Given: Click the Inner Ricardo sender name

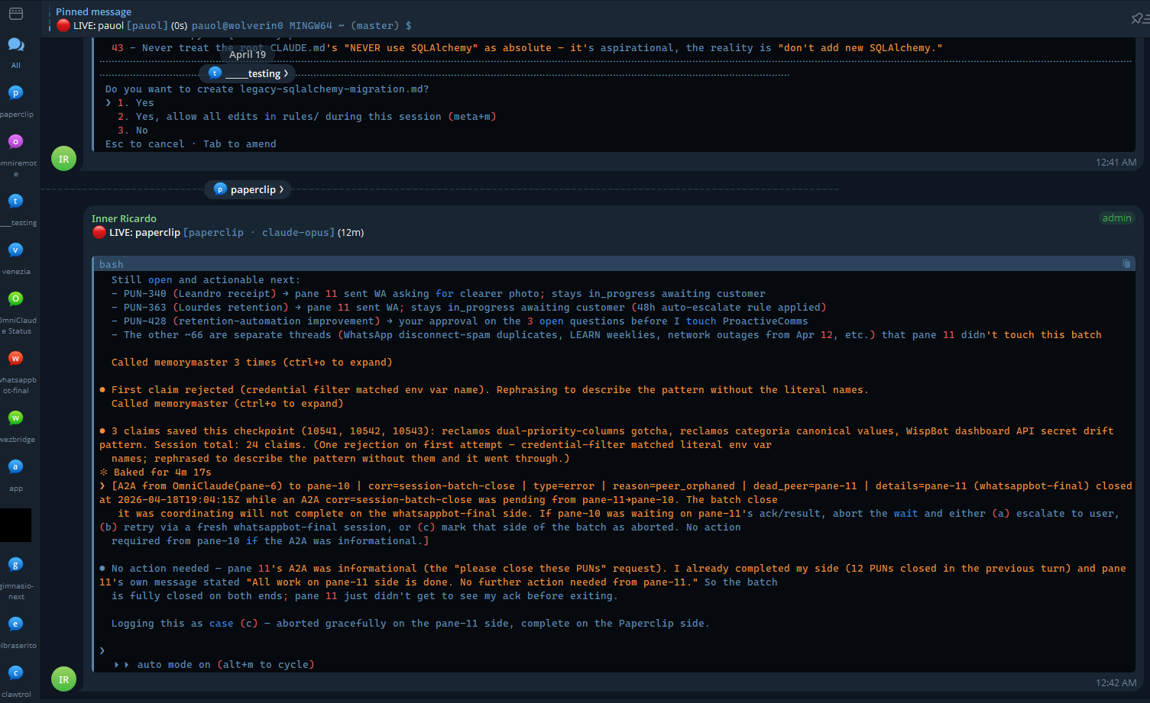Looking at the screenshot, I should 124,218.
